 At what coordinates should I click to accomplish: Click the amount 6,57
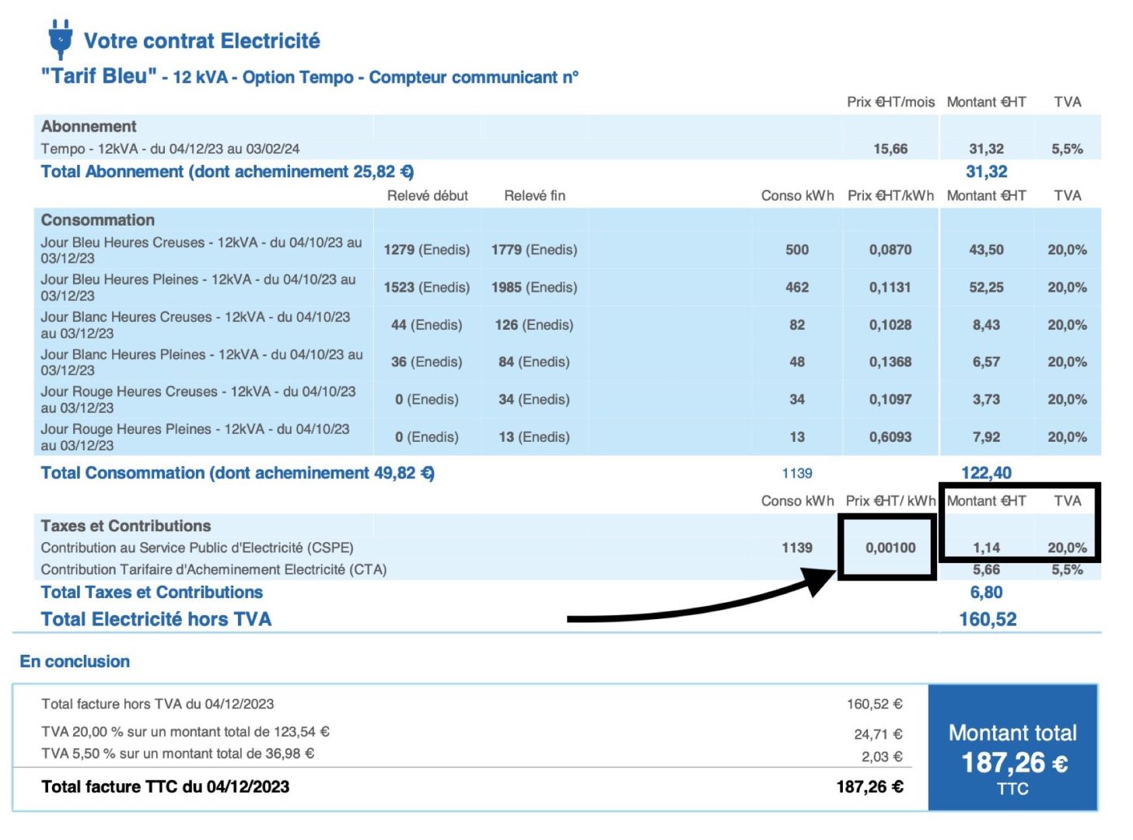pos(986,362)
